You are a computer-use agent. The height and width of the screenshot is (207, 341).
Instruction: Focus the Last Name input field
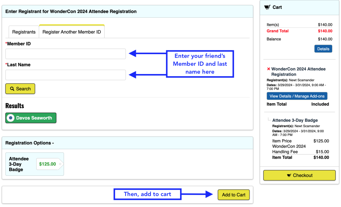pos(66,75)
